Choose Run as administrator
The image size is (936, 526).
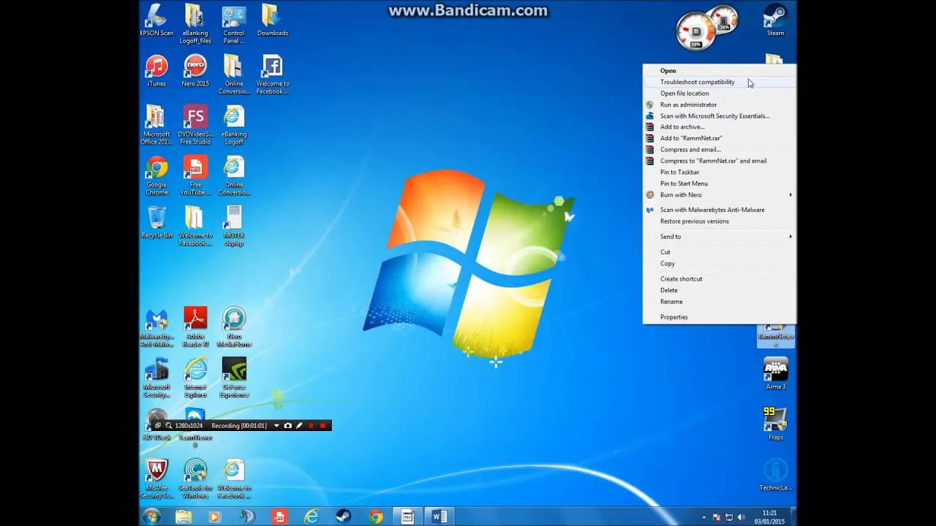click(720, 104)
